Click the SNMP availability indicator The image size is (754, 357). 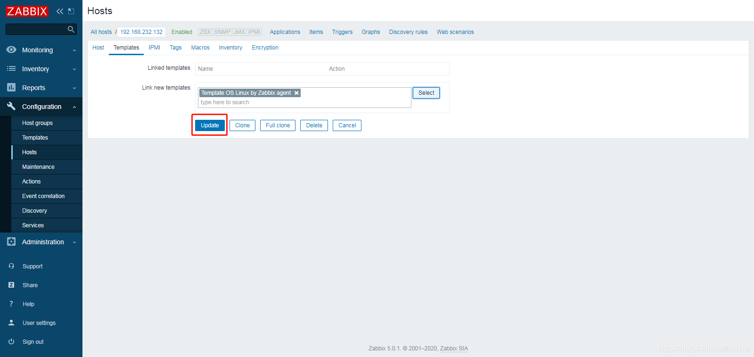tap(222, 32)
